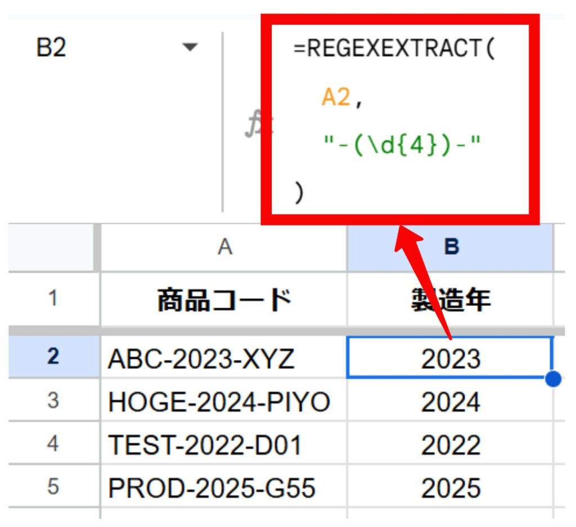The image size is (576, 527).
Task: Click cell with 商品コード header
Action: (x=224, y=299)
